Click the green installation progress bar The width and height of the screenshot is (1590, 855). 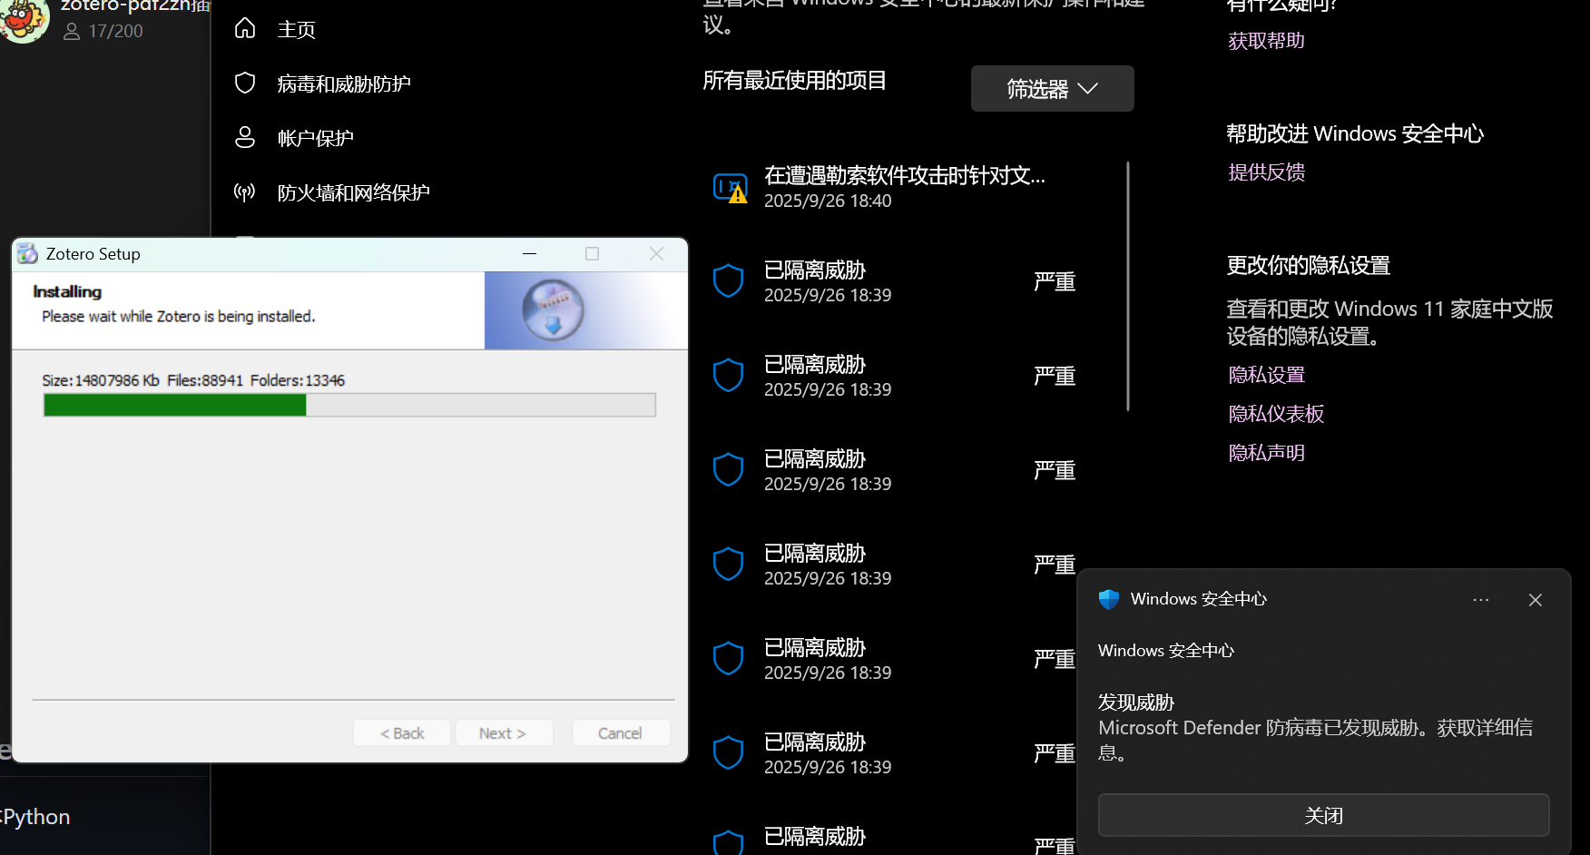349,405
